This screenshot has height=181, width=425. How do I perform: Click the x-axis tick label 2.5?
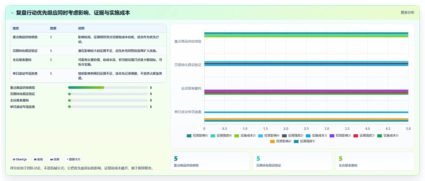click(306, 129)
